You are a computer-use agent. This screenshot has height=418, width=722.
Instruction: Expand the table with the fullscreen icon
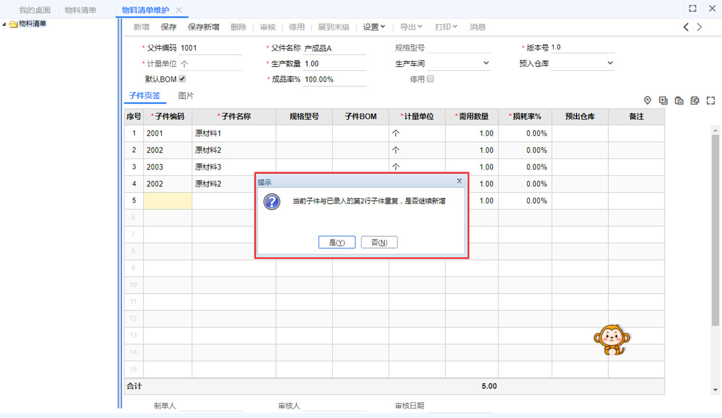click(711, 100)
